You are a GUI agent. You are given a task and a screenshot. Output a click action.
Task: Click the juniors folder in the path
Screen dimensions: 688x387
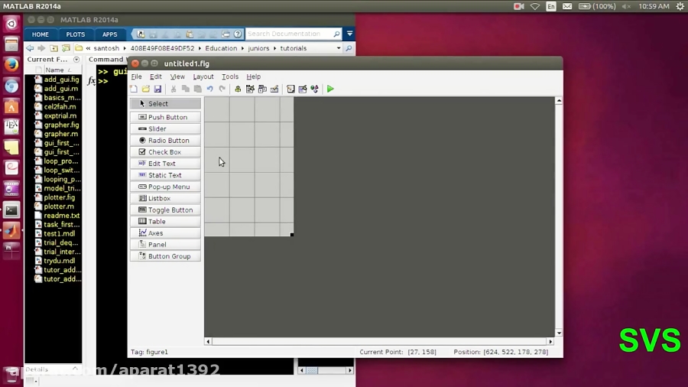tap(258, 48)
